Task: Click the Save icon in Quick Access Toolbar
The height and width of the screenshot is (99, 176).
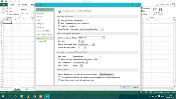Action: [6, 1]
